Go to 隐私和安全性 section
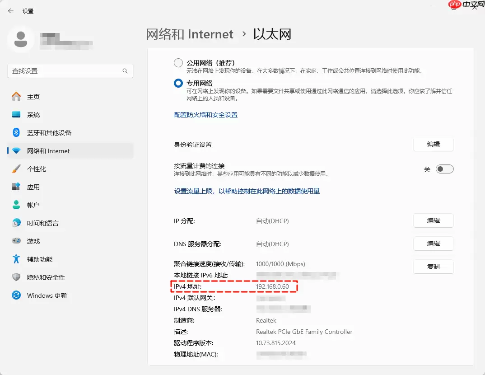The image size is (485, 375). (x=70, y=277)
